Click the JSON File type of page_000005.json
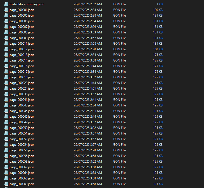The width and height of the screenshot is (204, 188). 119,16
